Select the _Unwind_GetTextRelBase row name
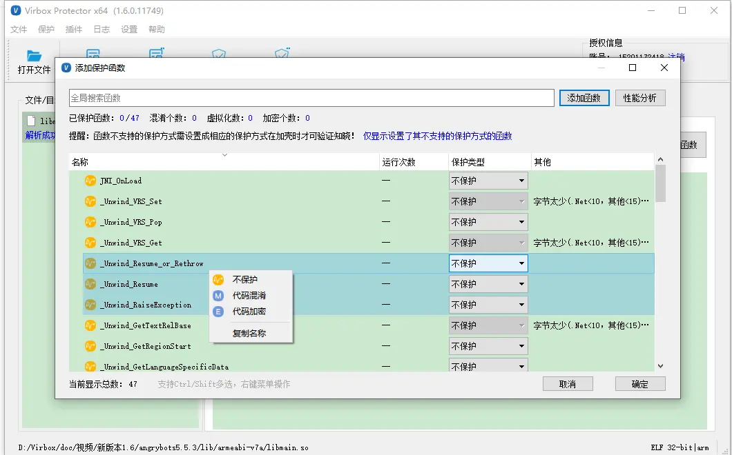Screen dimensions: 732x455 pos(147,325)
